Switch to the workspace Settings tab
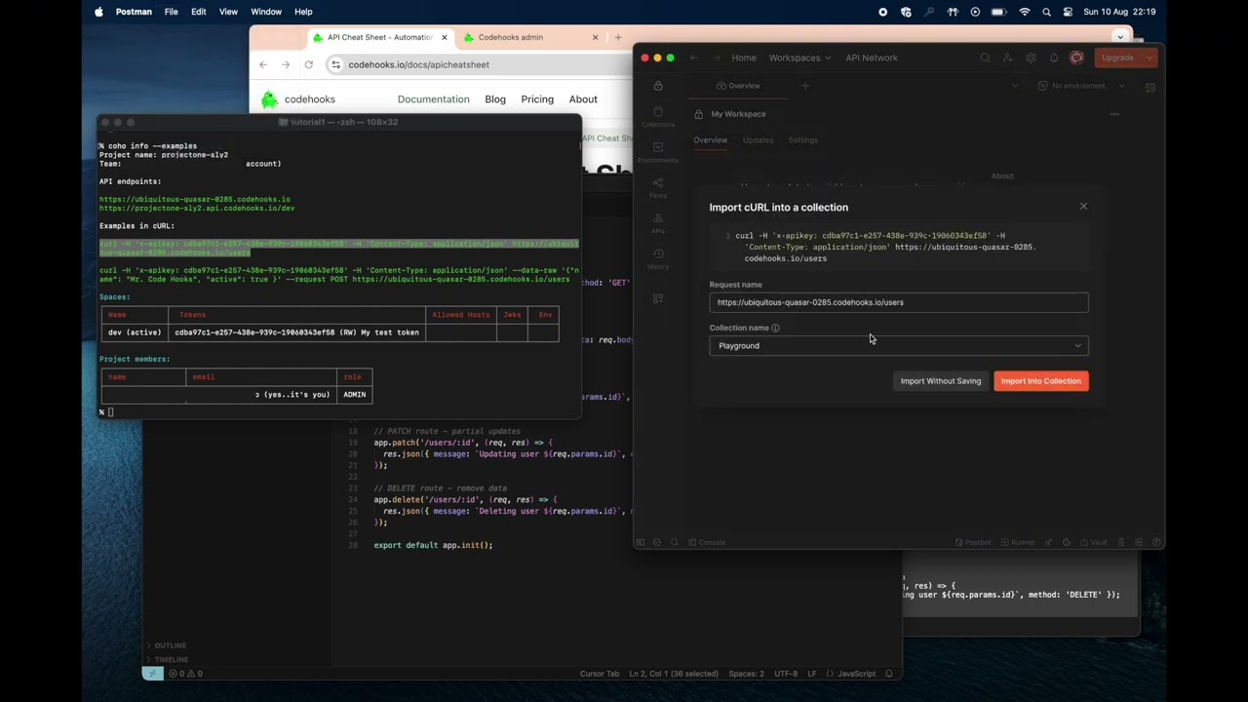This screenshot has width=1248, height=702. (x=802, y=140)
